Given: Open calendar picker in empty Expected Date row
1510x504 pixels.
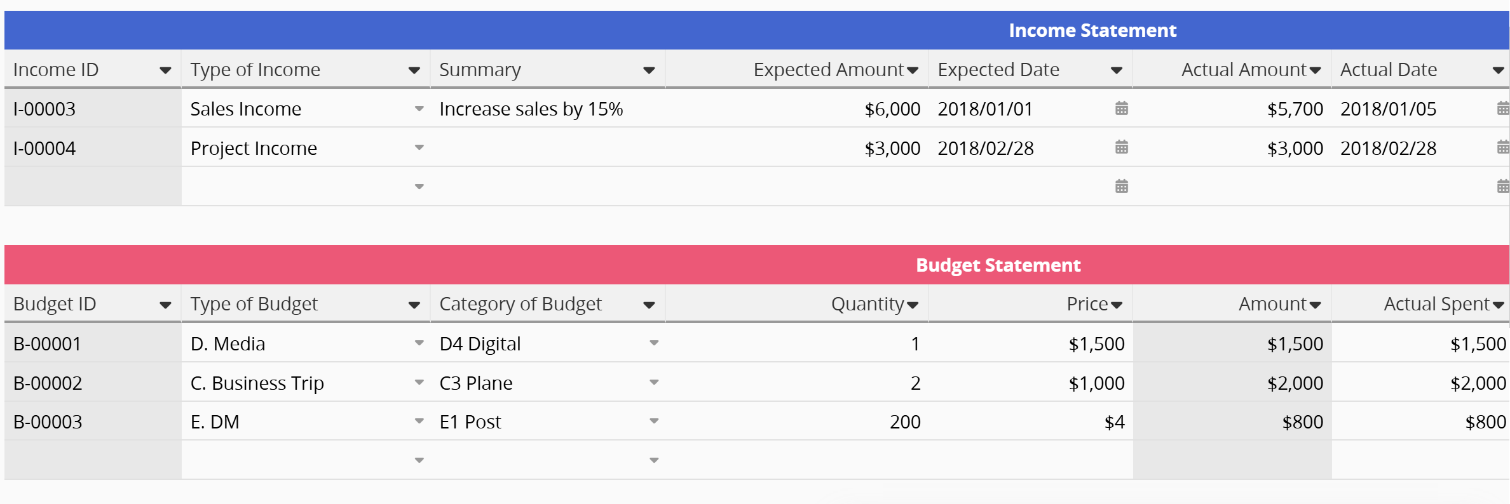Looking at the screenshot, I should 1122,187.
